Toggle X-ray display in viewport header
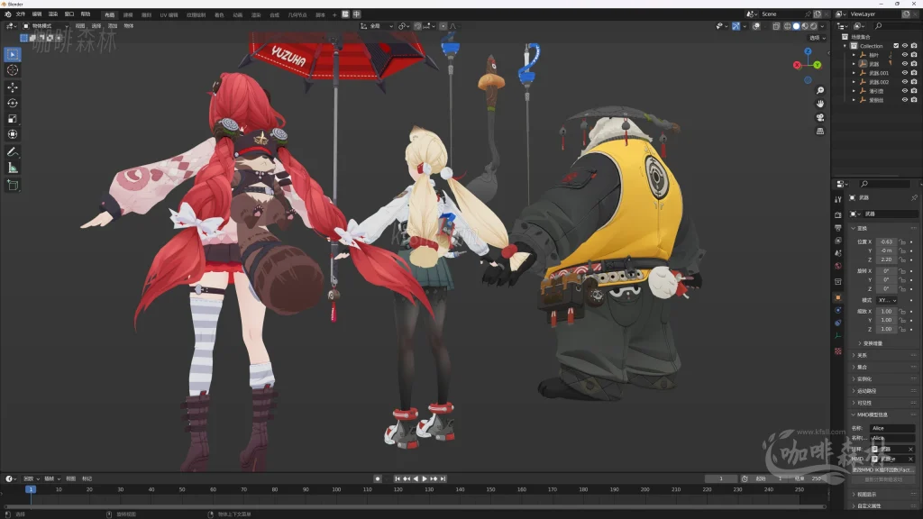Screen dimensions: 923x519 [x=776, y=26]
